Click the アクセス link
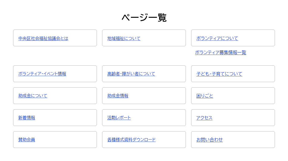 coord(204,118)
